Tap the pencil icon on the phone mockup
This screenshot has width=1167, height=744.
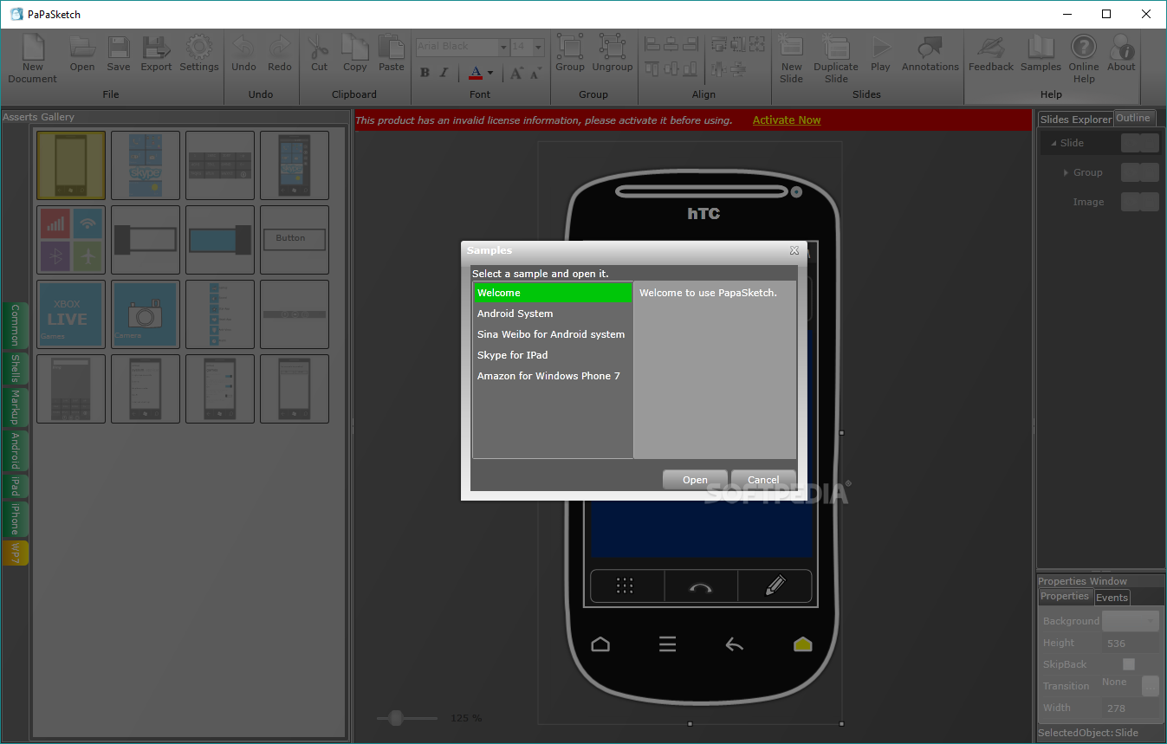click(x=775, y=586)
